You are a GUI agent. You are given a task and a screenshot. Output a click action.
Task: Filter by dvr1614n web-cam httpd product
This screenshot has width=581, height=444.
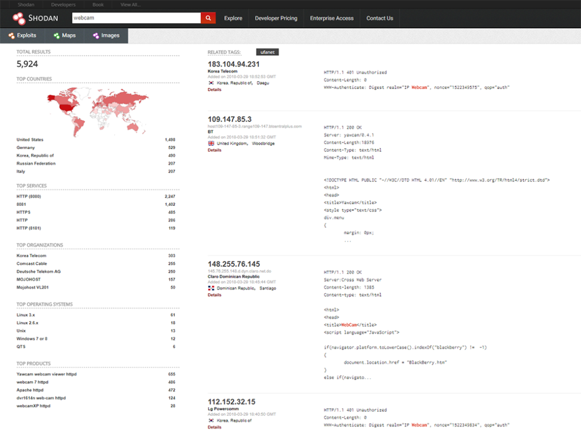click(41, 398)
